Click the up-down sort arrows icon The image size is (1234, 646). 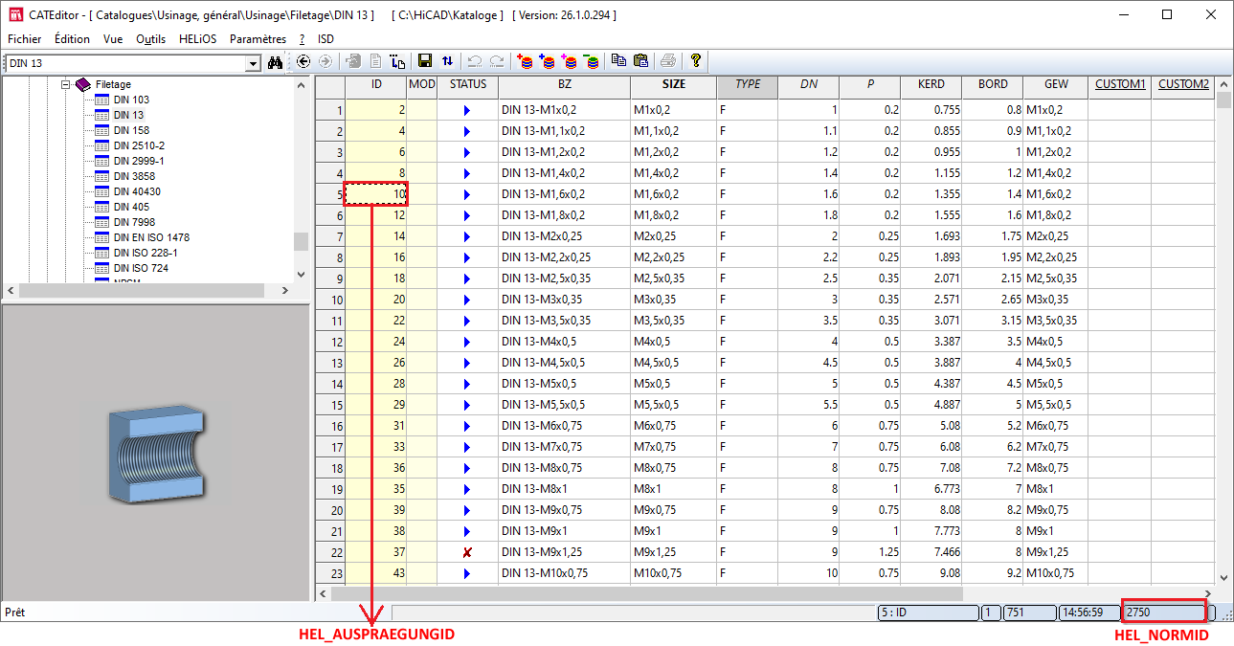(x=447, y=61)
